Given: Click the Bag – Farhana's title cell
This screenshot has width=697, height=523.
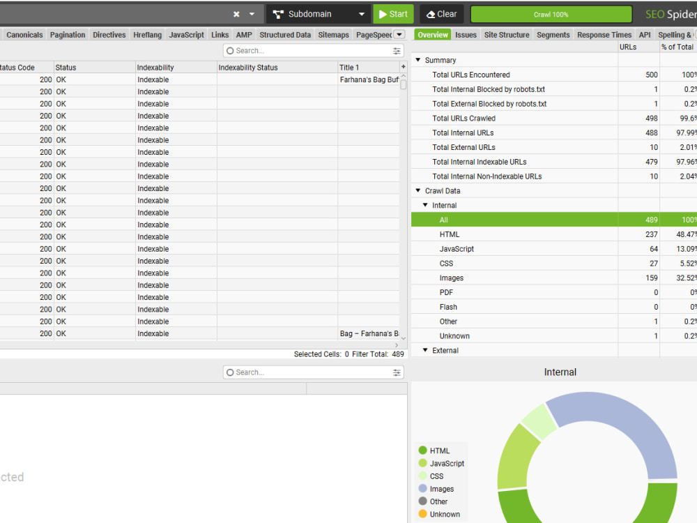Looking at the screenshot, I should pos(369,333).
